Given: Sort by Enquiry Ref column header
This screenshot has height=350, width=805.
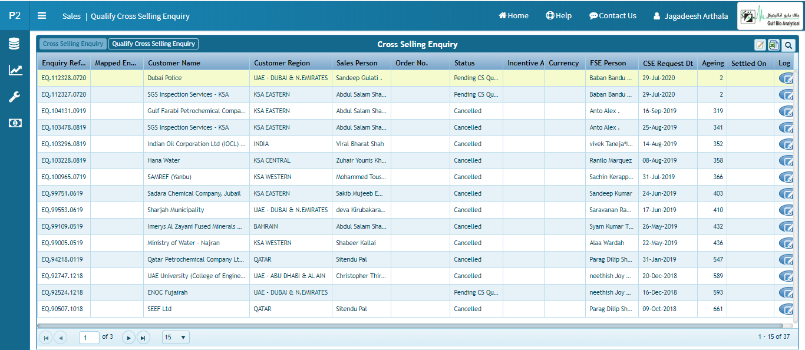Looking at the screenshot, I should 64,63.
